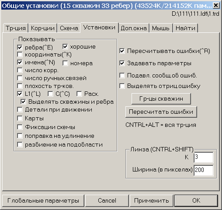Click the Пересчитать ошибки button
222x210 pixels.
point(161,112)
